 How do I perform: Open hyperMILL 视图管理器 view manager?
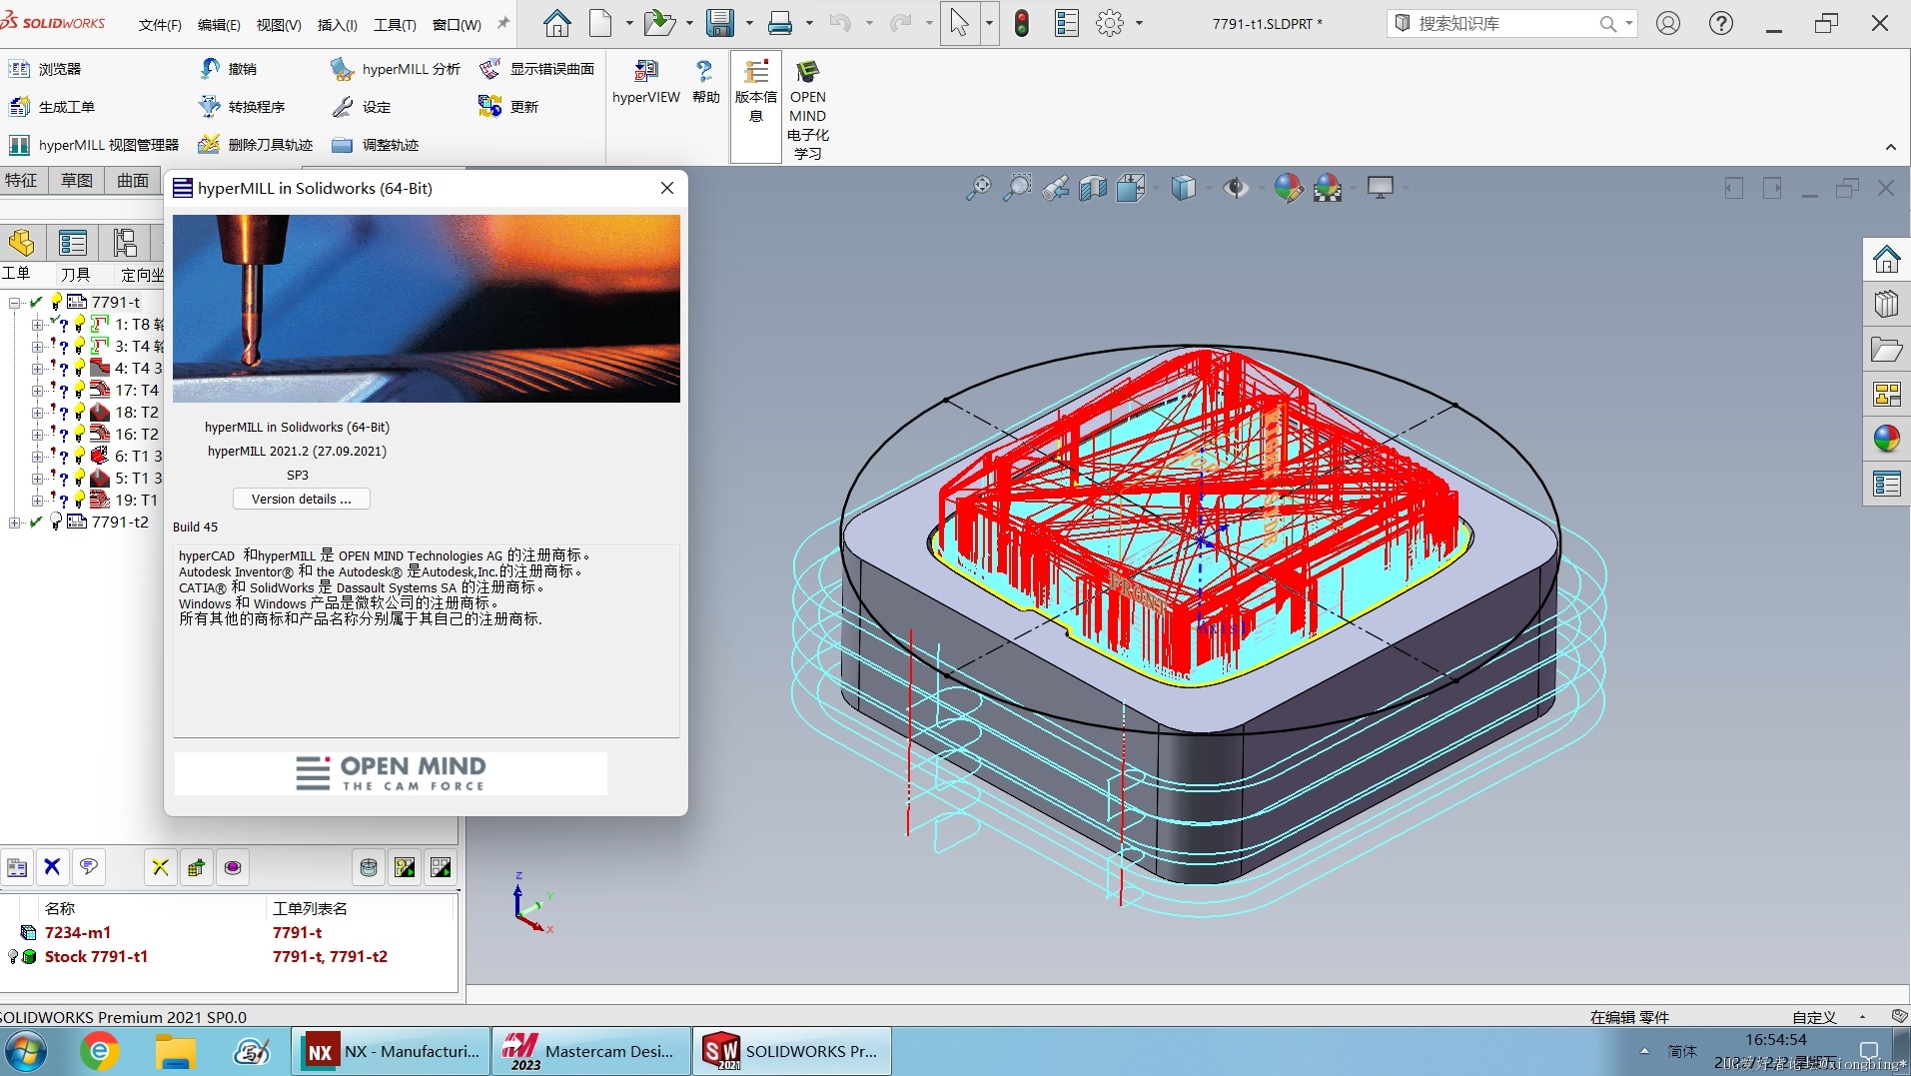pos(94,145)
